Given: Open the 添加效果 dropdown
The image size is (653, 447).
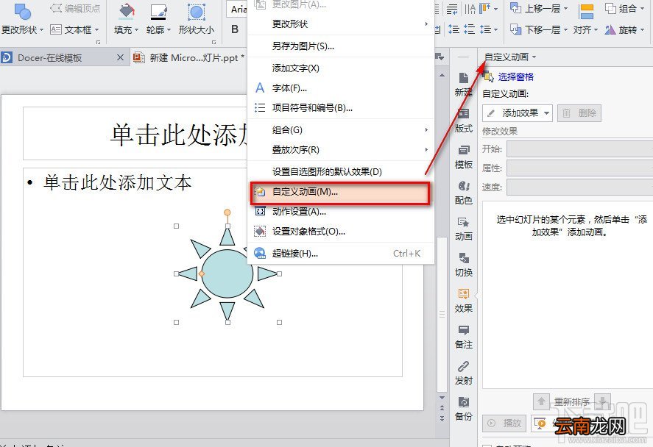Looking at the screenshot, I should [x=518, y=112].
